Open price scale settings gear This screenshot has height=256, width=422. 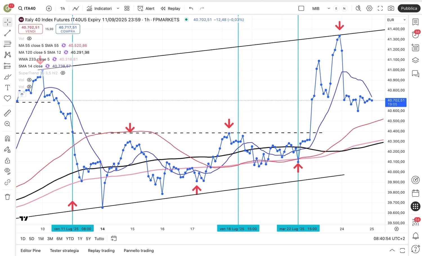pos(397,229)
